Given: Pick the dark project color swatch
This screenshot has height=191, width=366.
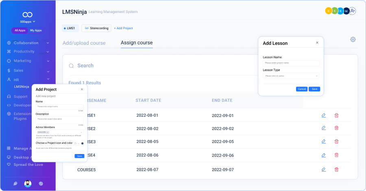Looking at the screenshot, I should [x=83, y=143].
